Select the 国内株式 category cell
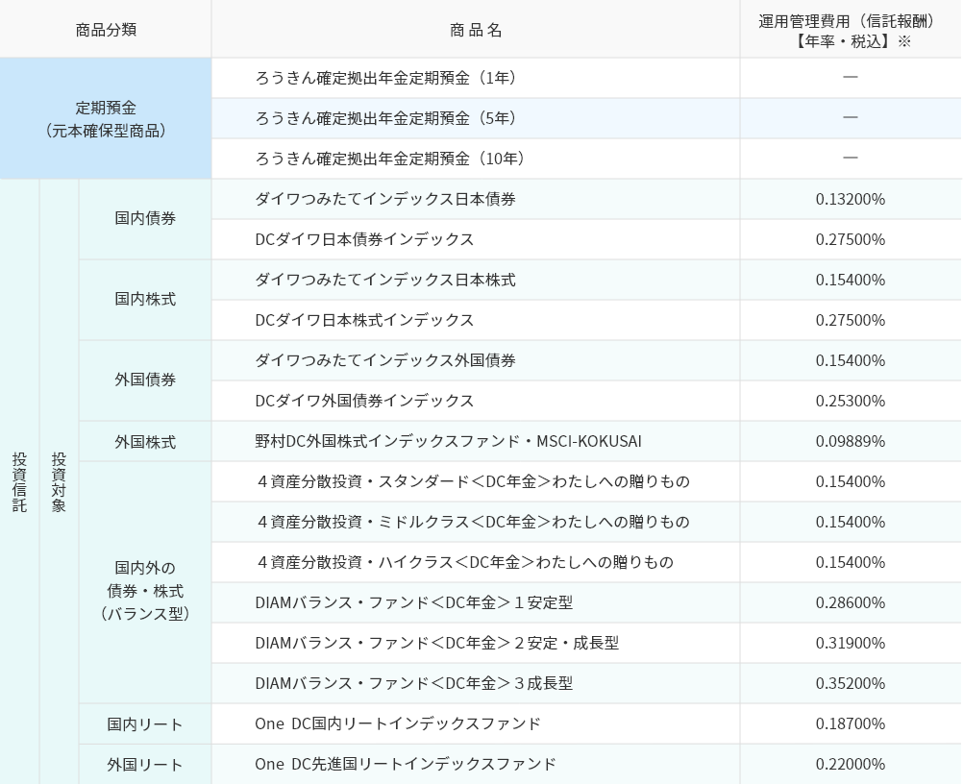 click(x=144, y=300)
